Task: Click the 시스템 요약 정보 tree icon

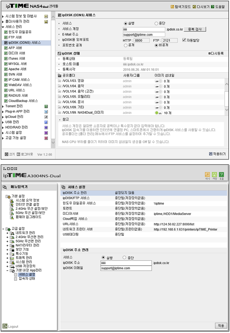Action: click(x=12, y=200)
